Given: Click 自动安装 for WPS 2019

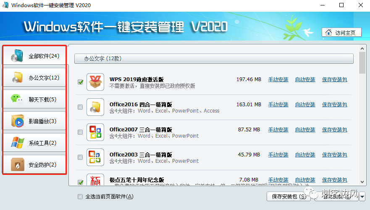Looking at the screenshot, I should click(305, 79).
